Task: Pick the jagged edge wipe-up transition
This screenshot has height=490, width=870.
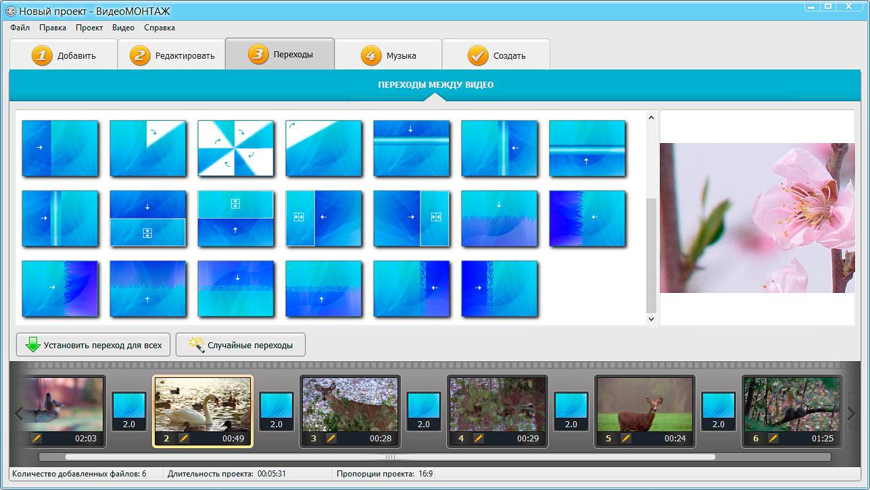Action: [x=148, y=289]
